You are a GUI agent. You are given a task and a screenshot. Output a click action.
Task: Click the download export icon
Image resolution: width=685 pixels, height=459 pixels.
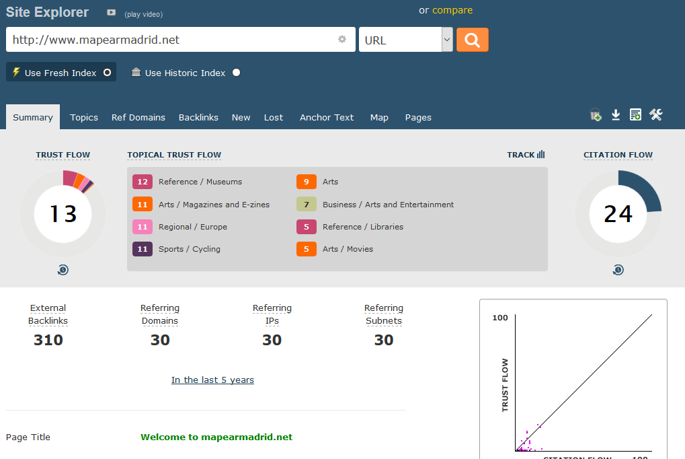click(615, 115)
